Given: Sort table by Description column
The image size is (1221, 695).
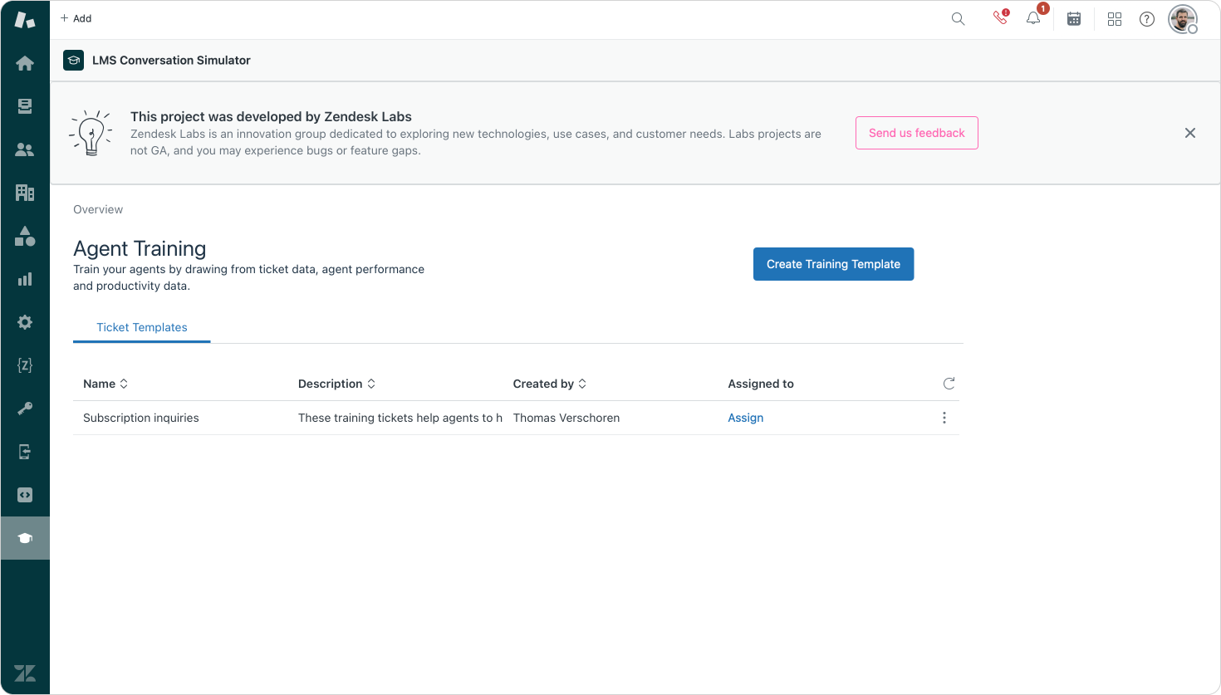Looking at the screenshot, I should [x=336, y=384].
